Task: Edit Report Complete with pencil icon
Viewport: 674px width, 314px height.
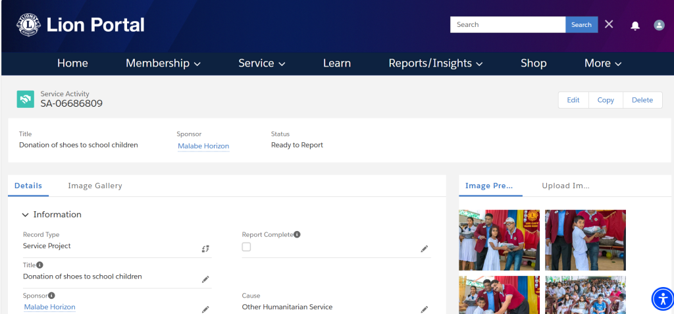Action: tap(425, 249)
